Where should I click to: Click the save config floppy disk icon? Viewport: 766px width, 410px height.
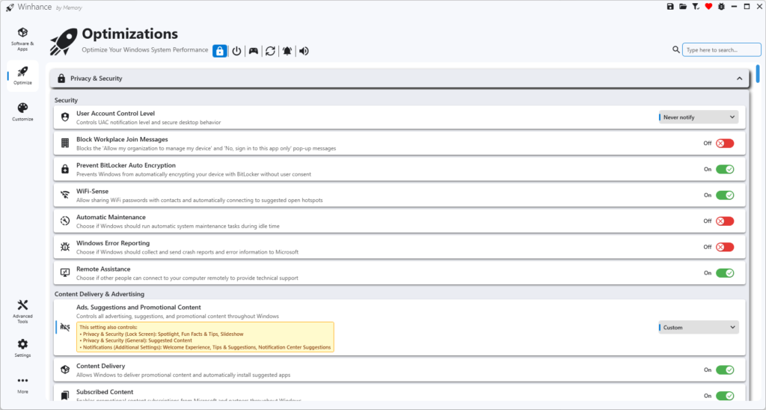(x=670, y=6)
